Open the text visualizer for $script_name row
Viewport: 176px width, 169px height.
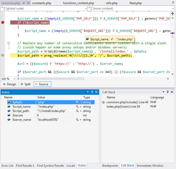coord(77,106)
